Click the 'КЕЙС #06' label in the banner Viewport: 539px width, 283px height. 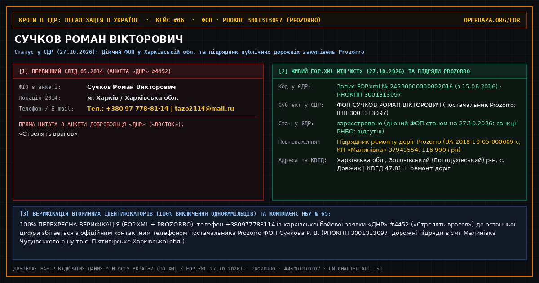tap(170, 20)
